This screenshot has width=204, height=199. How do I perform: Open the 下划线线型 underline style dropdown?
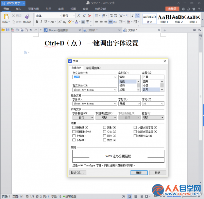(x=106, y=117)
